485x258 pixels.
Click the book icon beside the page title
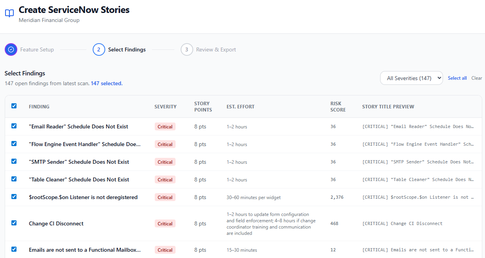(9, 14)
